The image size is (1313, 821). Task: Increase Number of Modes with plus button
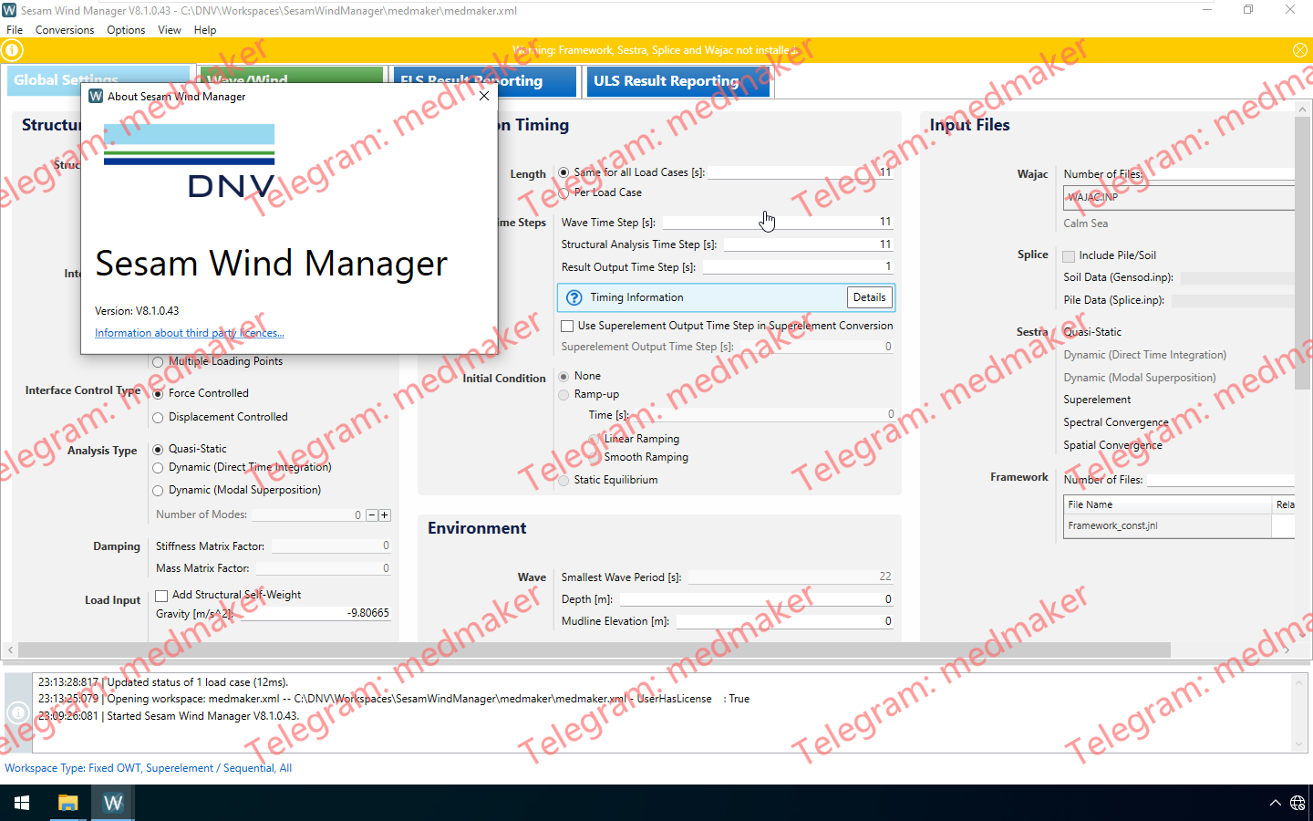pos(385,515)
